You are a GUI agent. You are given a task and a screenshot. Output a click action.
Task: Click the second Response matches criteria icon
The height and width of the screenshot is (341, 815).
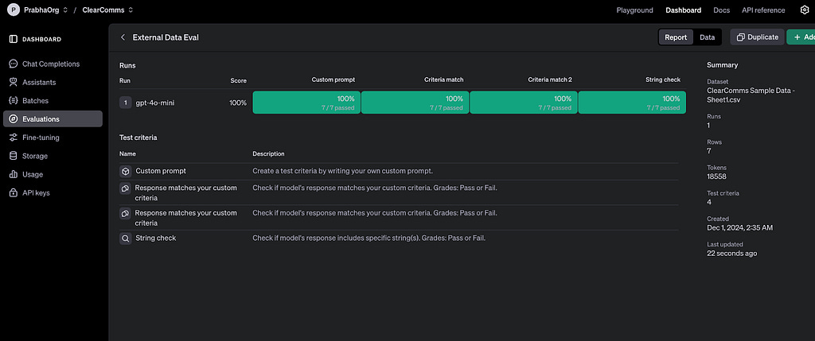click(125, 213)
